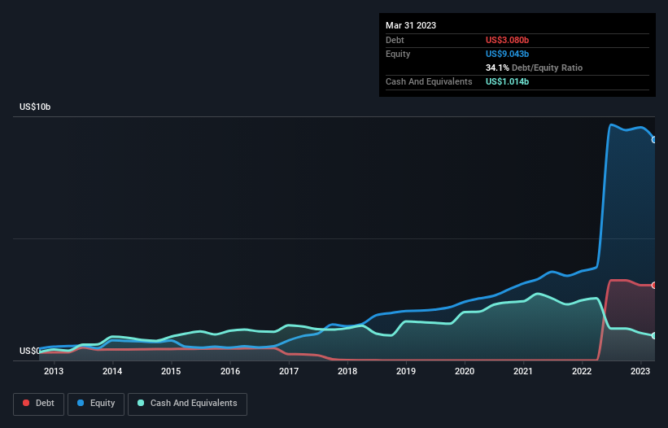Click the US$9.043b equity value
Screen dimensions: 668x428
coord(507,54)
